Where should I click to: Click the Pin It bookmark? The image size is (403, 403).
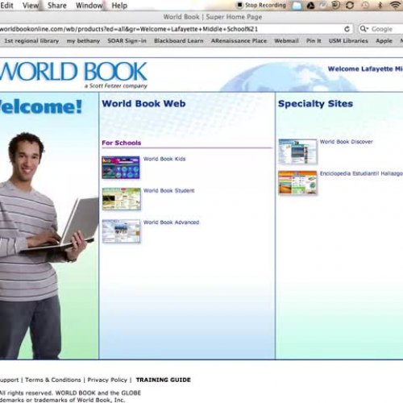pos(314,41)
